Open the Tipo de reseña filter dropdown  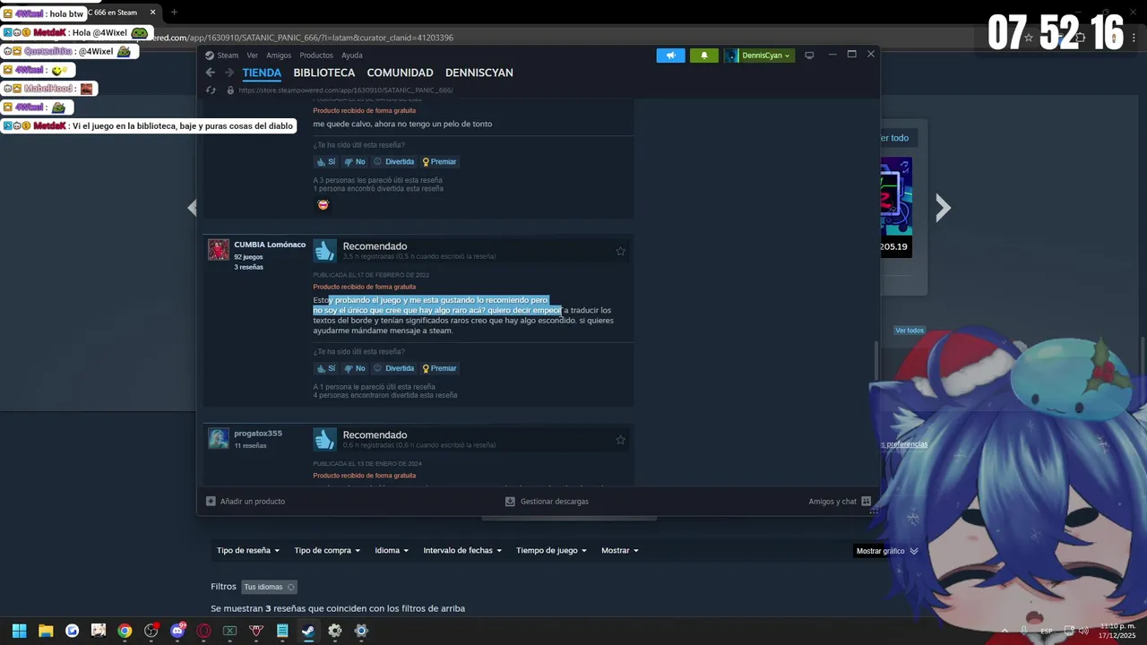tap(248, 551)
